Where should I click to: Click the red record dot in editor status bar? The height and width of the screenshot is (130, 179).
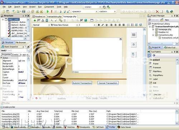tap(37, 98)
